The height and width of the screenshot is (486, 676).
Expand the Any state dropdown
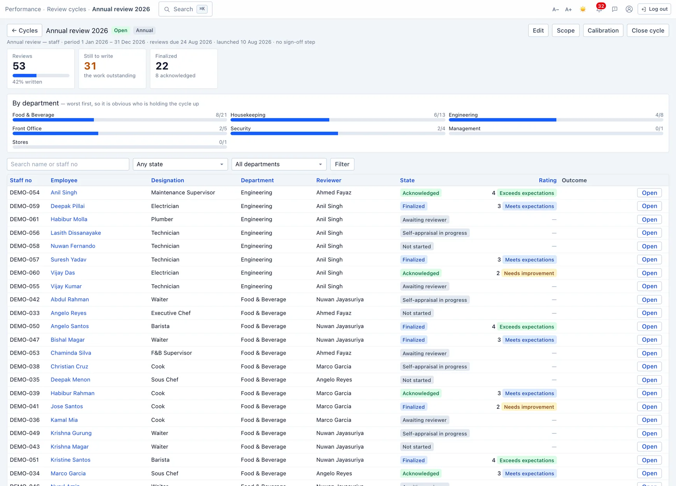[x=180, y=164]
